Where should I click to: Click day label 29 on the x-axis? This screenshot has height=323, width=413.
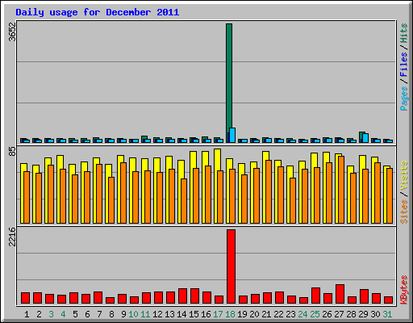363,314
